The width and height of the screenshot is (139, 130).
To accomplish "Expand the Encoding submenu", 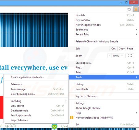I will [36, 101].
